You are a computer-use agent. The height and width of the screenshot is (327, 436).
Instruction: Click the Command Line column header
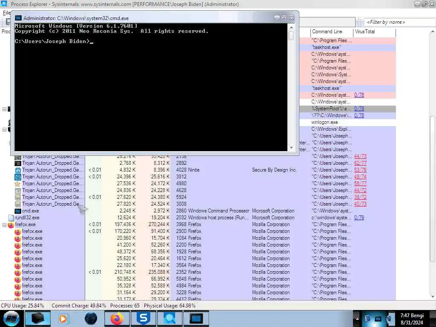[x=332, y=32]
